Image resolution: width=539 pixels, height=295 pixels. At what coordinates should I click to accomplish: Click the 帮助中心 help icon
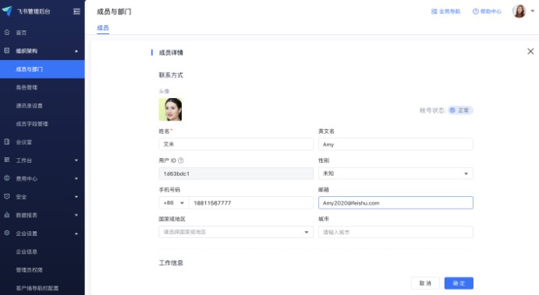coord(476,12)
